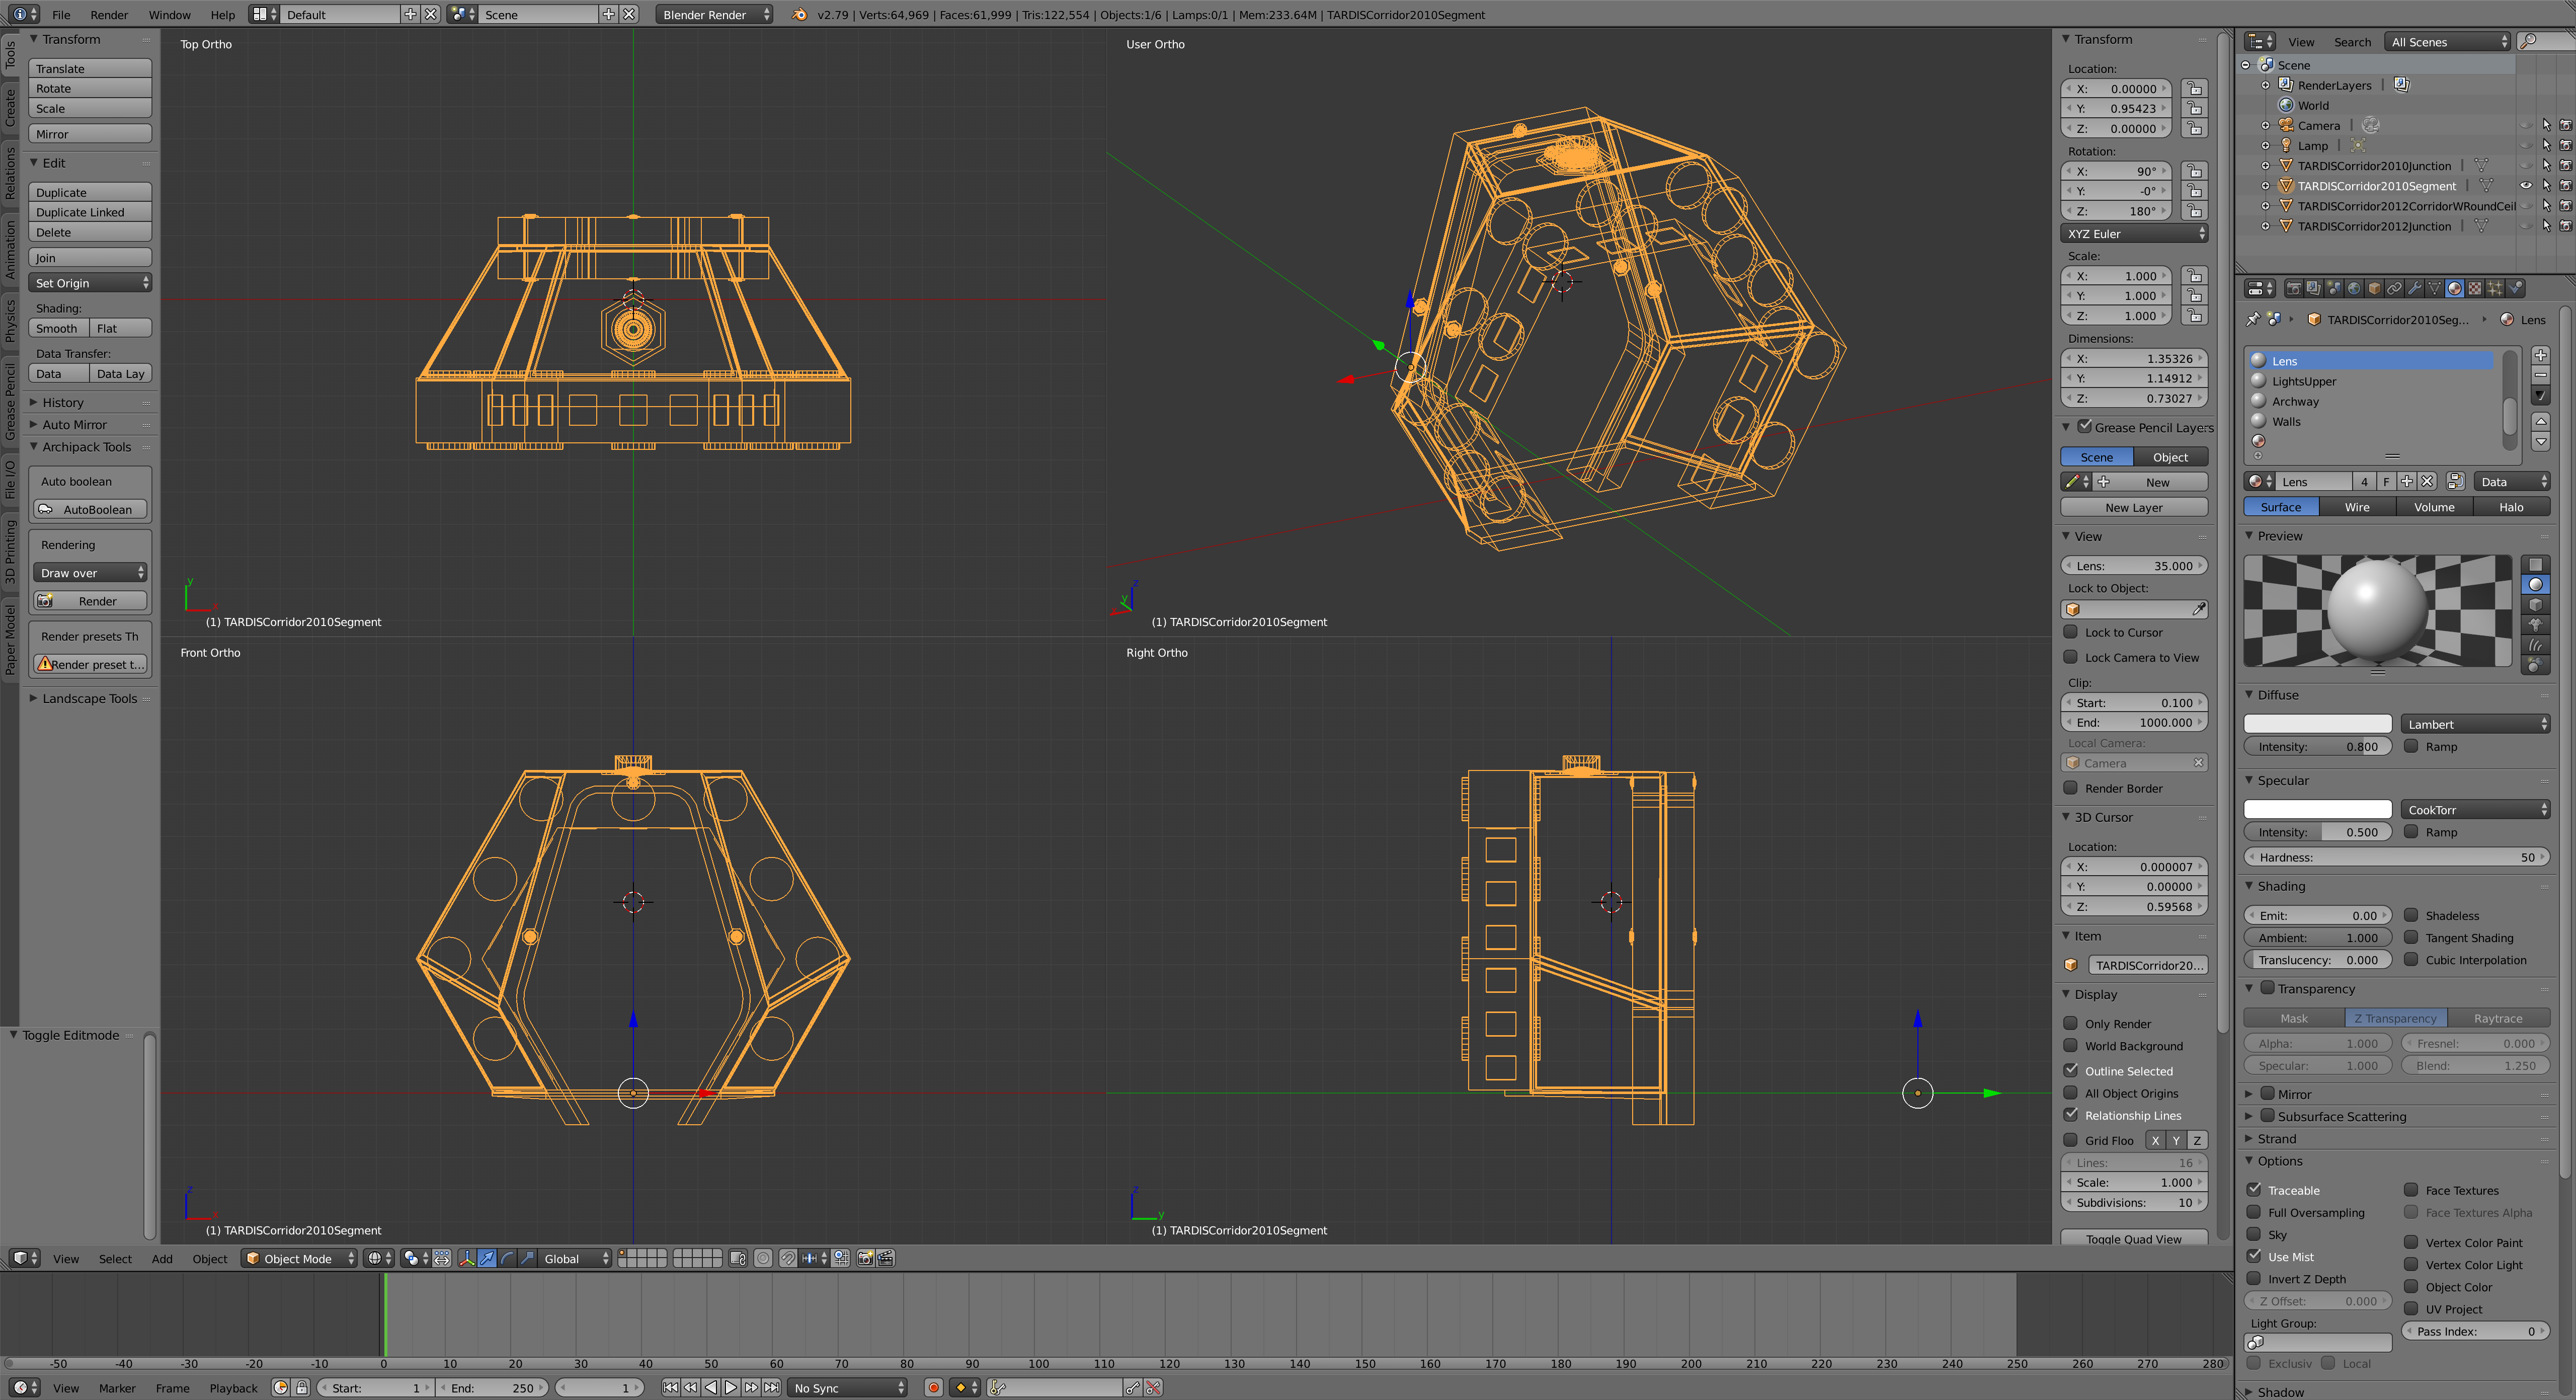Open the World properties globe tab
This screenshot has width=2576, height=1400.
pos(2354,288)
